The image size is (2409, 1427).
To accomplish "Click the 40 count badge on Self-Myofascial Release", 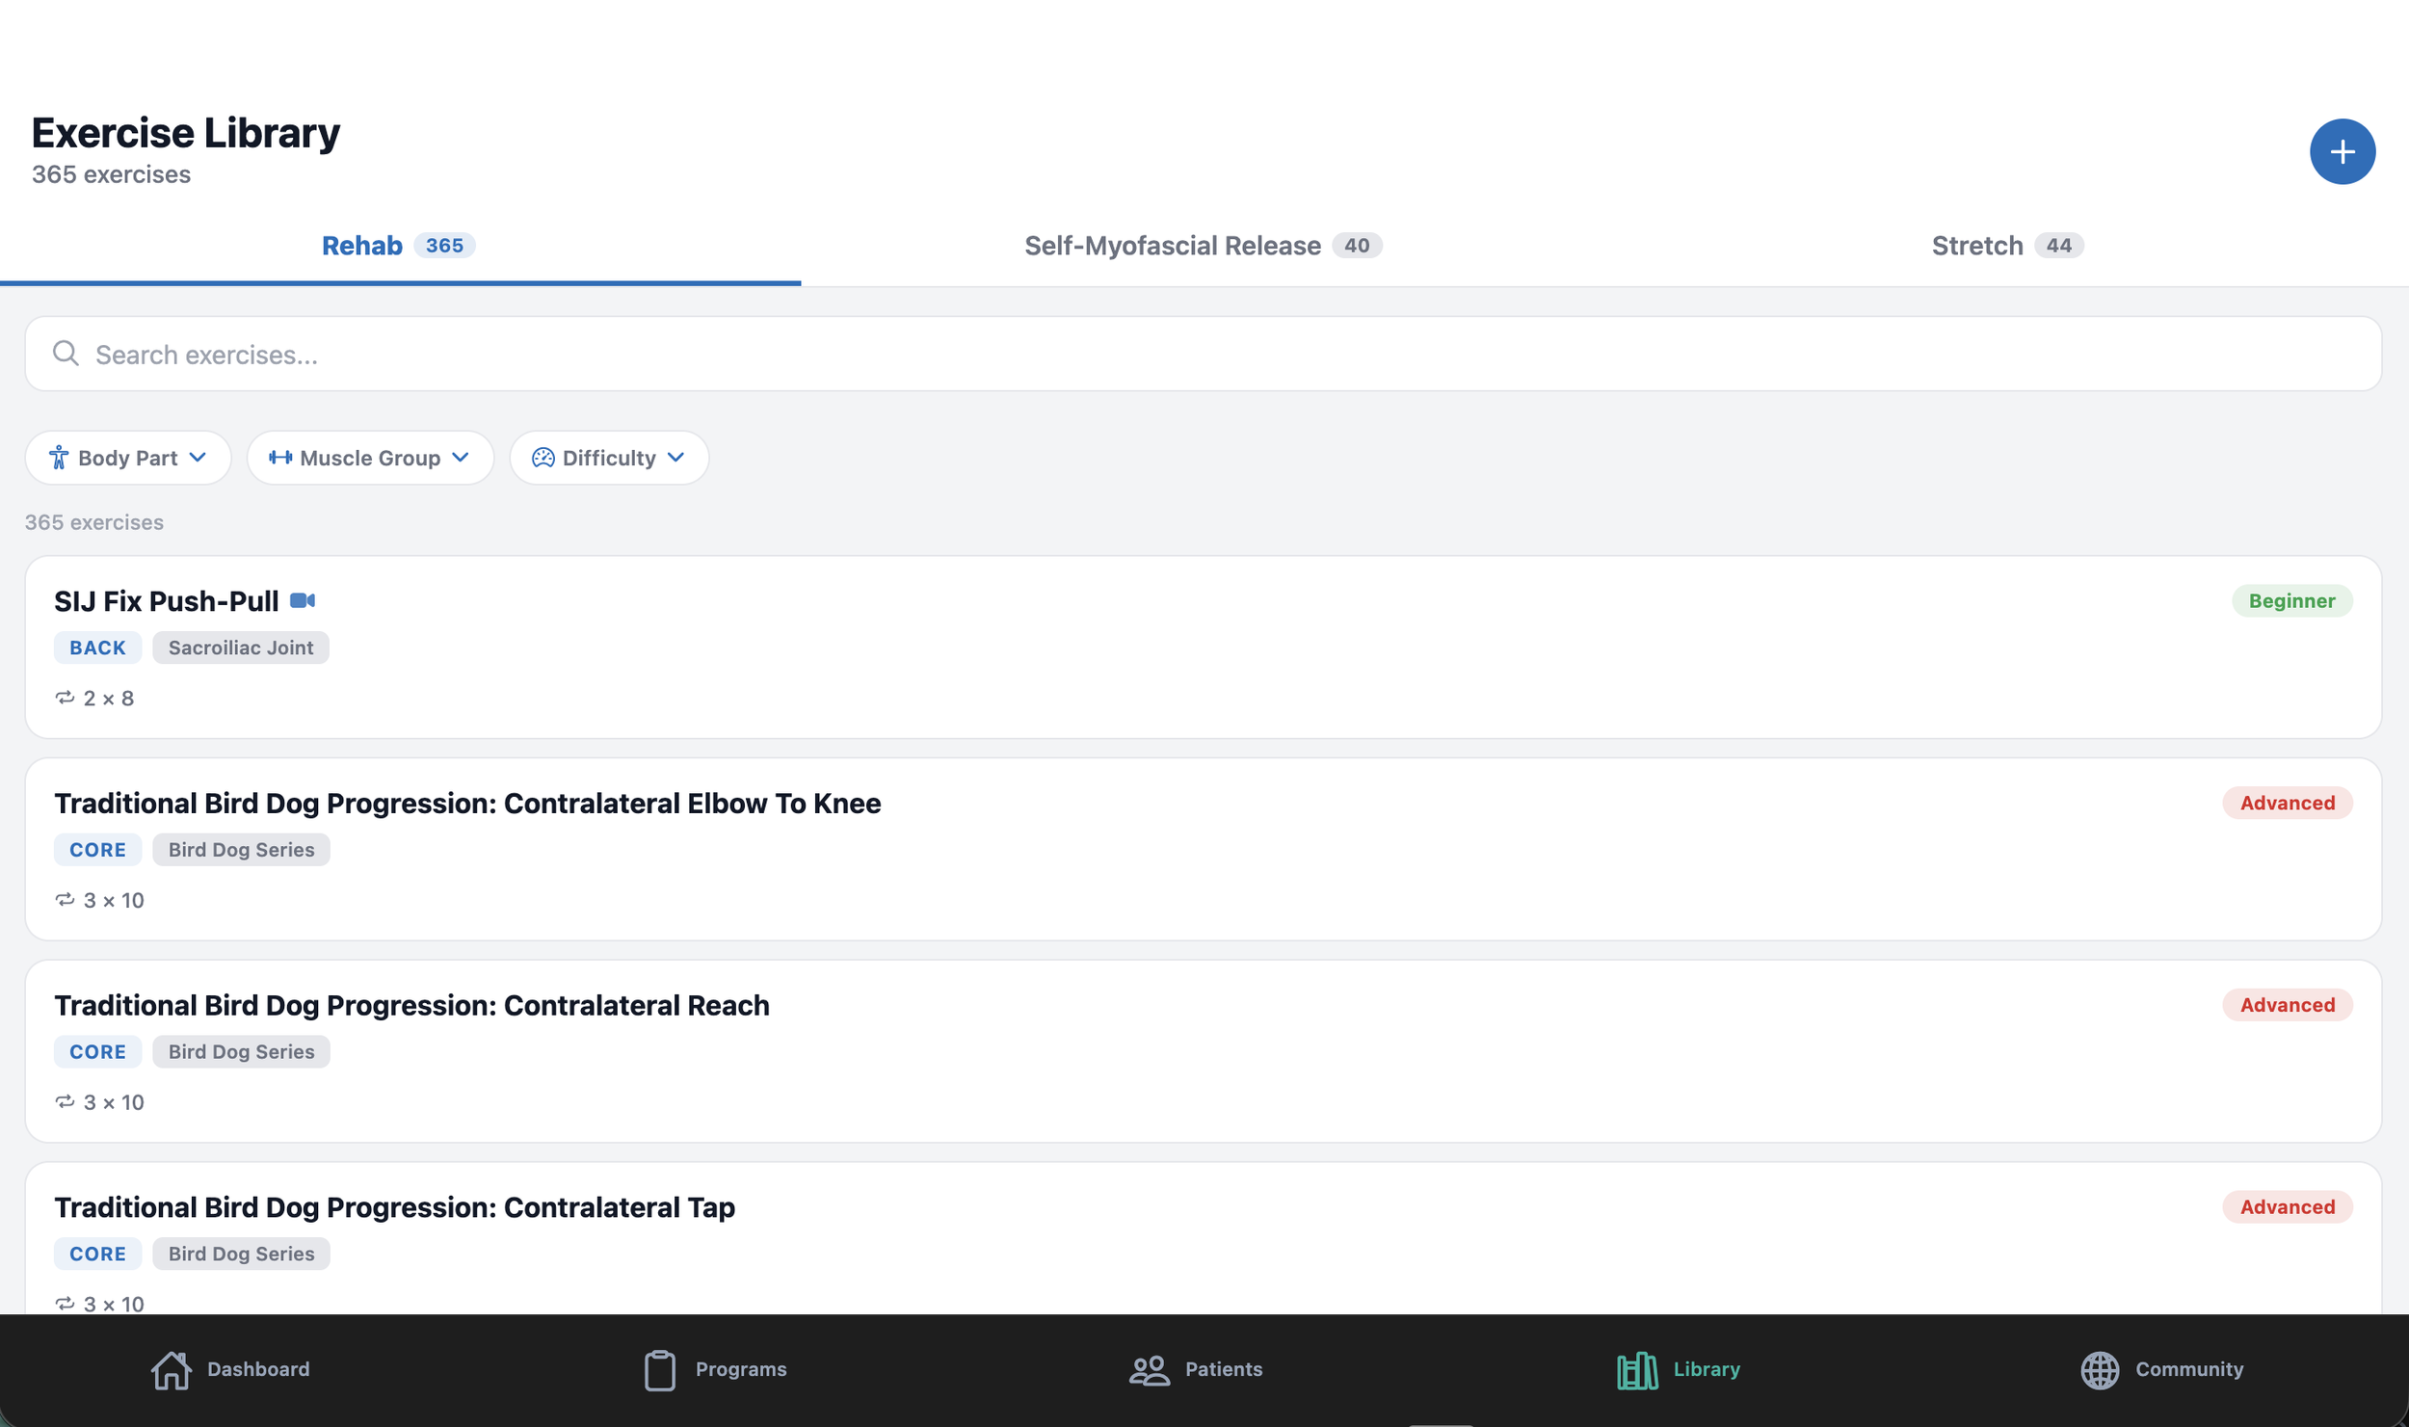I will (1357, 246).
